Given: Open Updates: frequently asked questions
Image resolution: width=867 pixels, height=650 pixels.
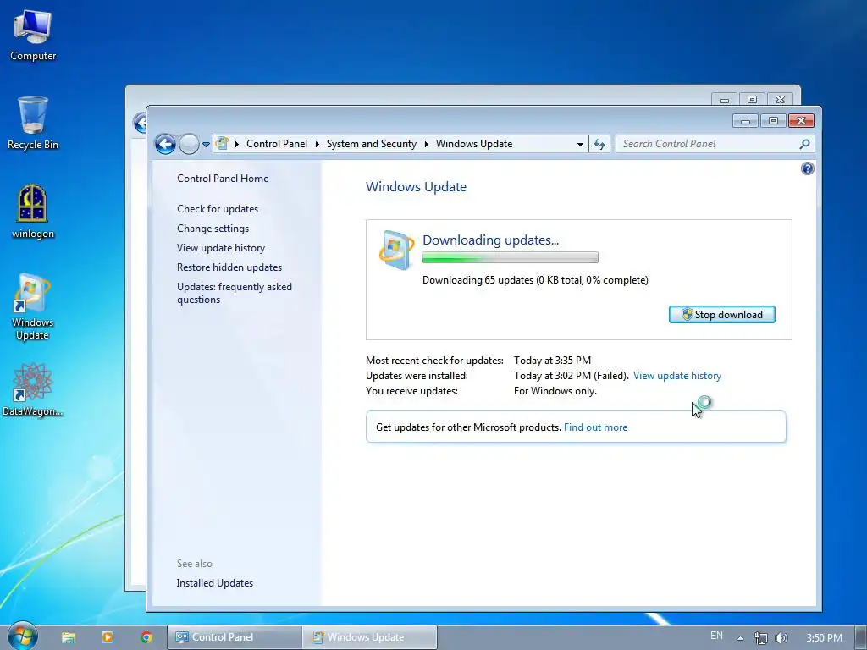Looking at the screenshot, I should pyautogui.click(x=235, y=293).
